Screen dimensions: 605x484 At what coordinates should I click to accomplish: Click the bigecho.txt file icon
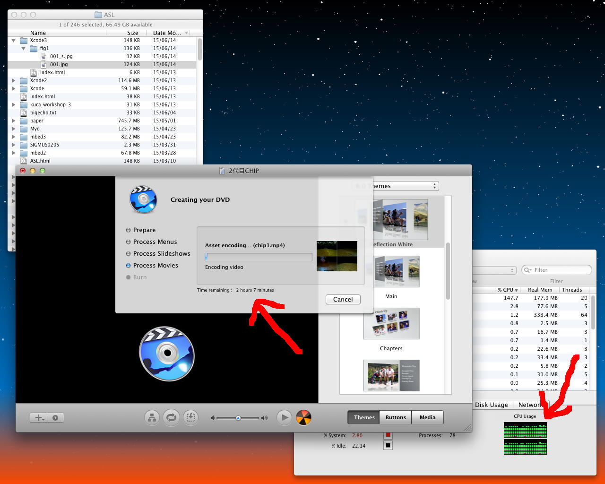(24, 112)
